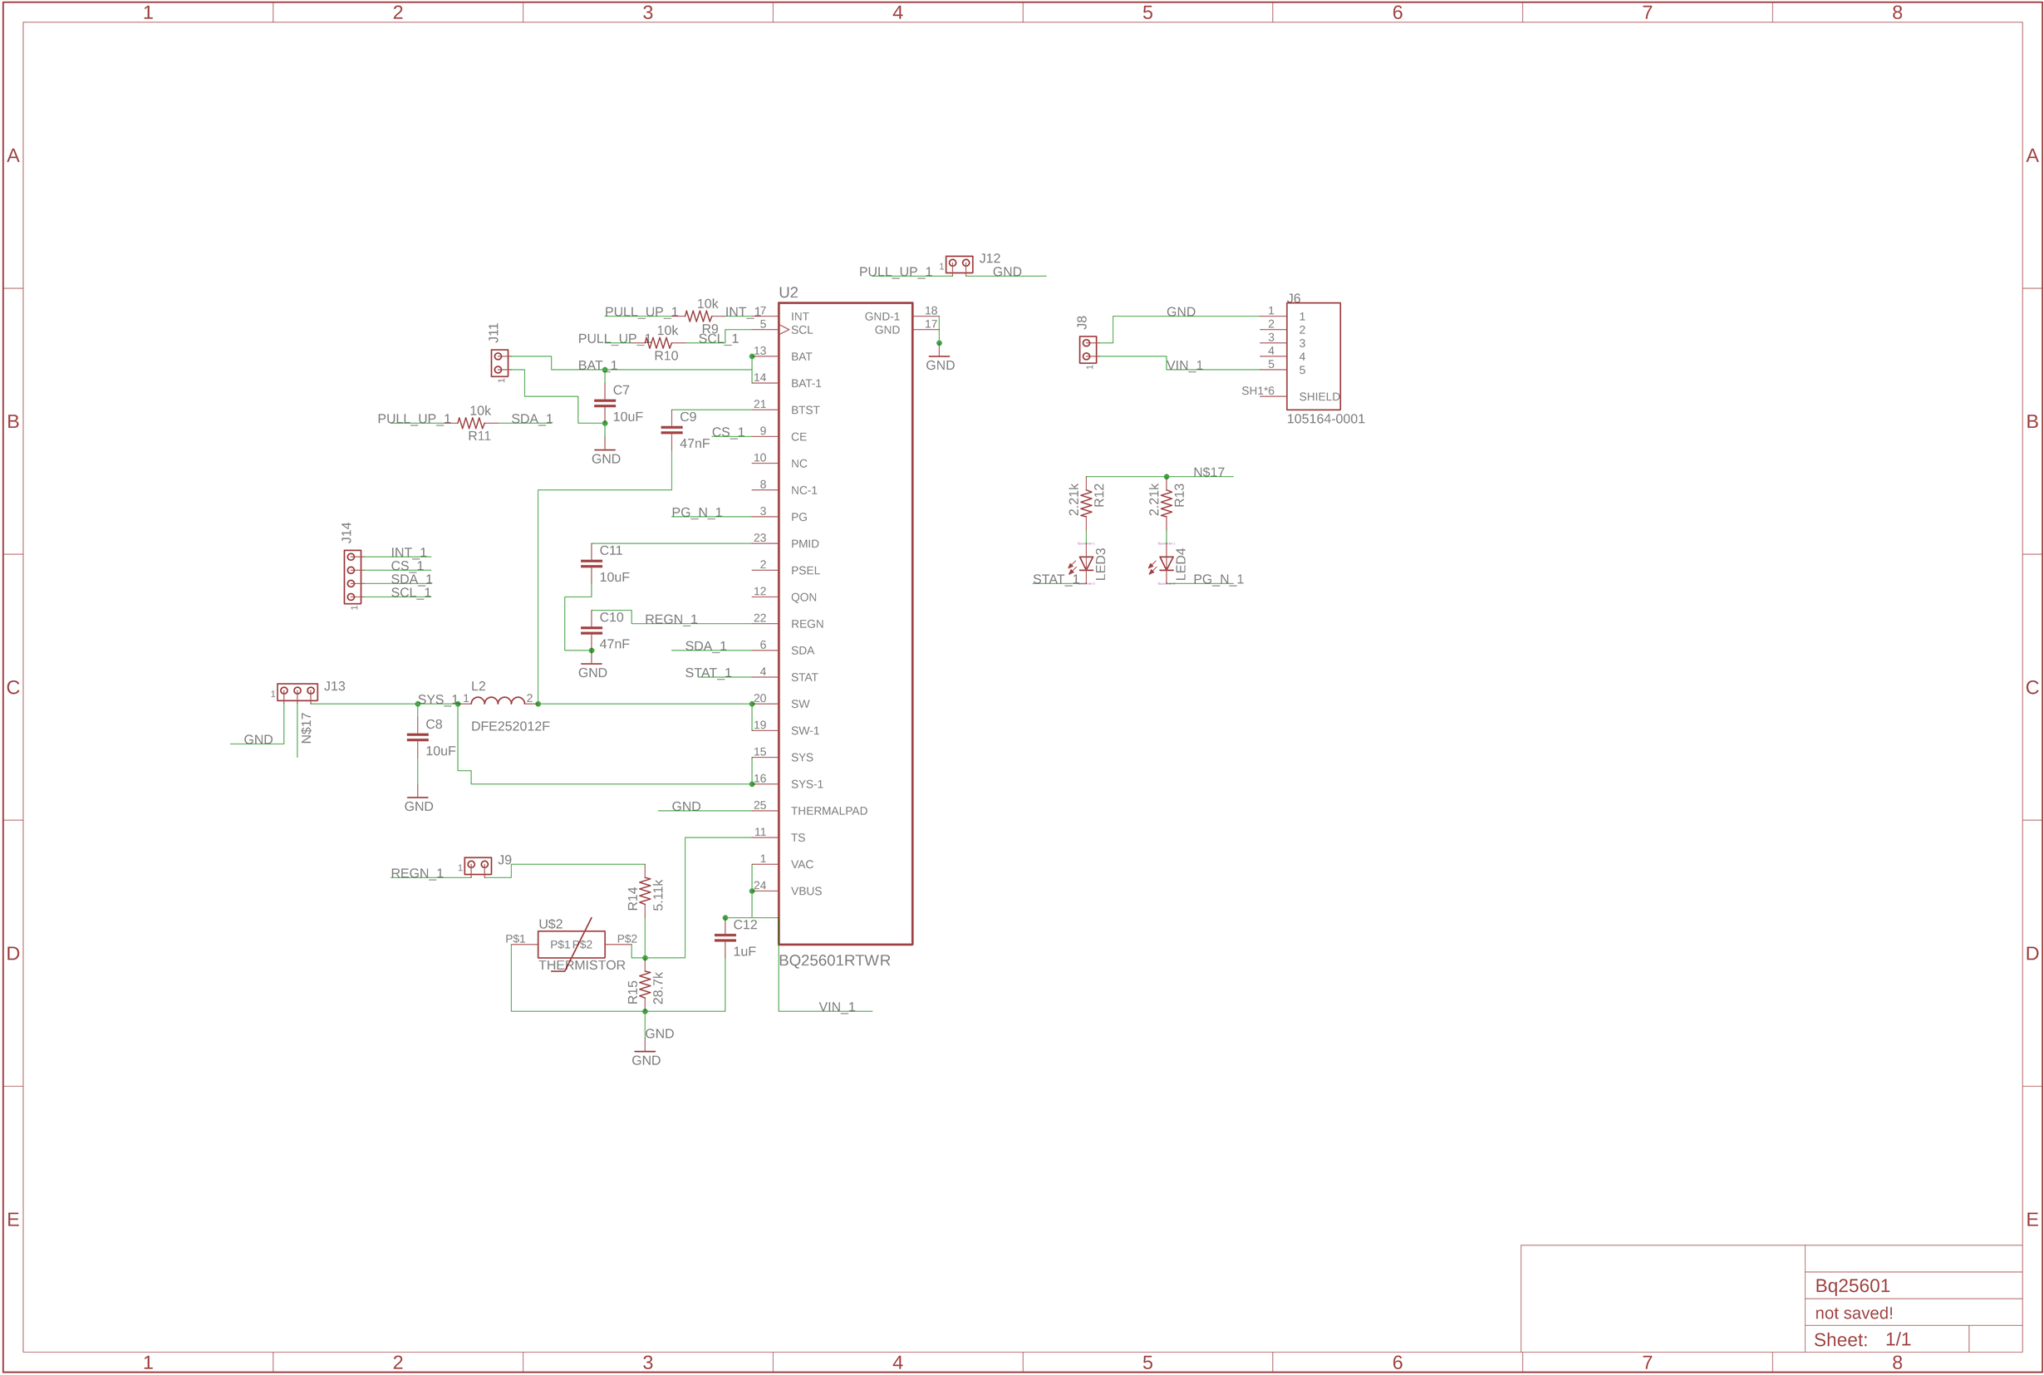Pick the C8 10uF capacitor symbol
The height and width of the screenshot is (1375, 2044).
(x=417, y=738)
